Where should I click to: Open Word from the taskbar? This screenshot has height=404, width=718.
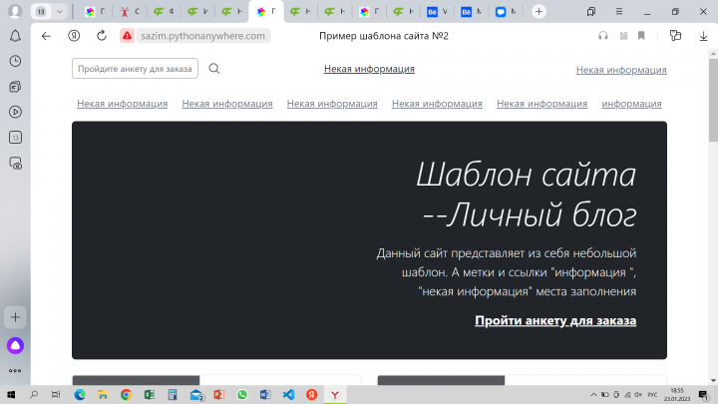pyautogui.click(x=265, y=394)
